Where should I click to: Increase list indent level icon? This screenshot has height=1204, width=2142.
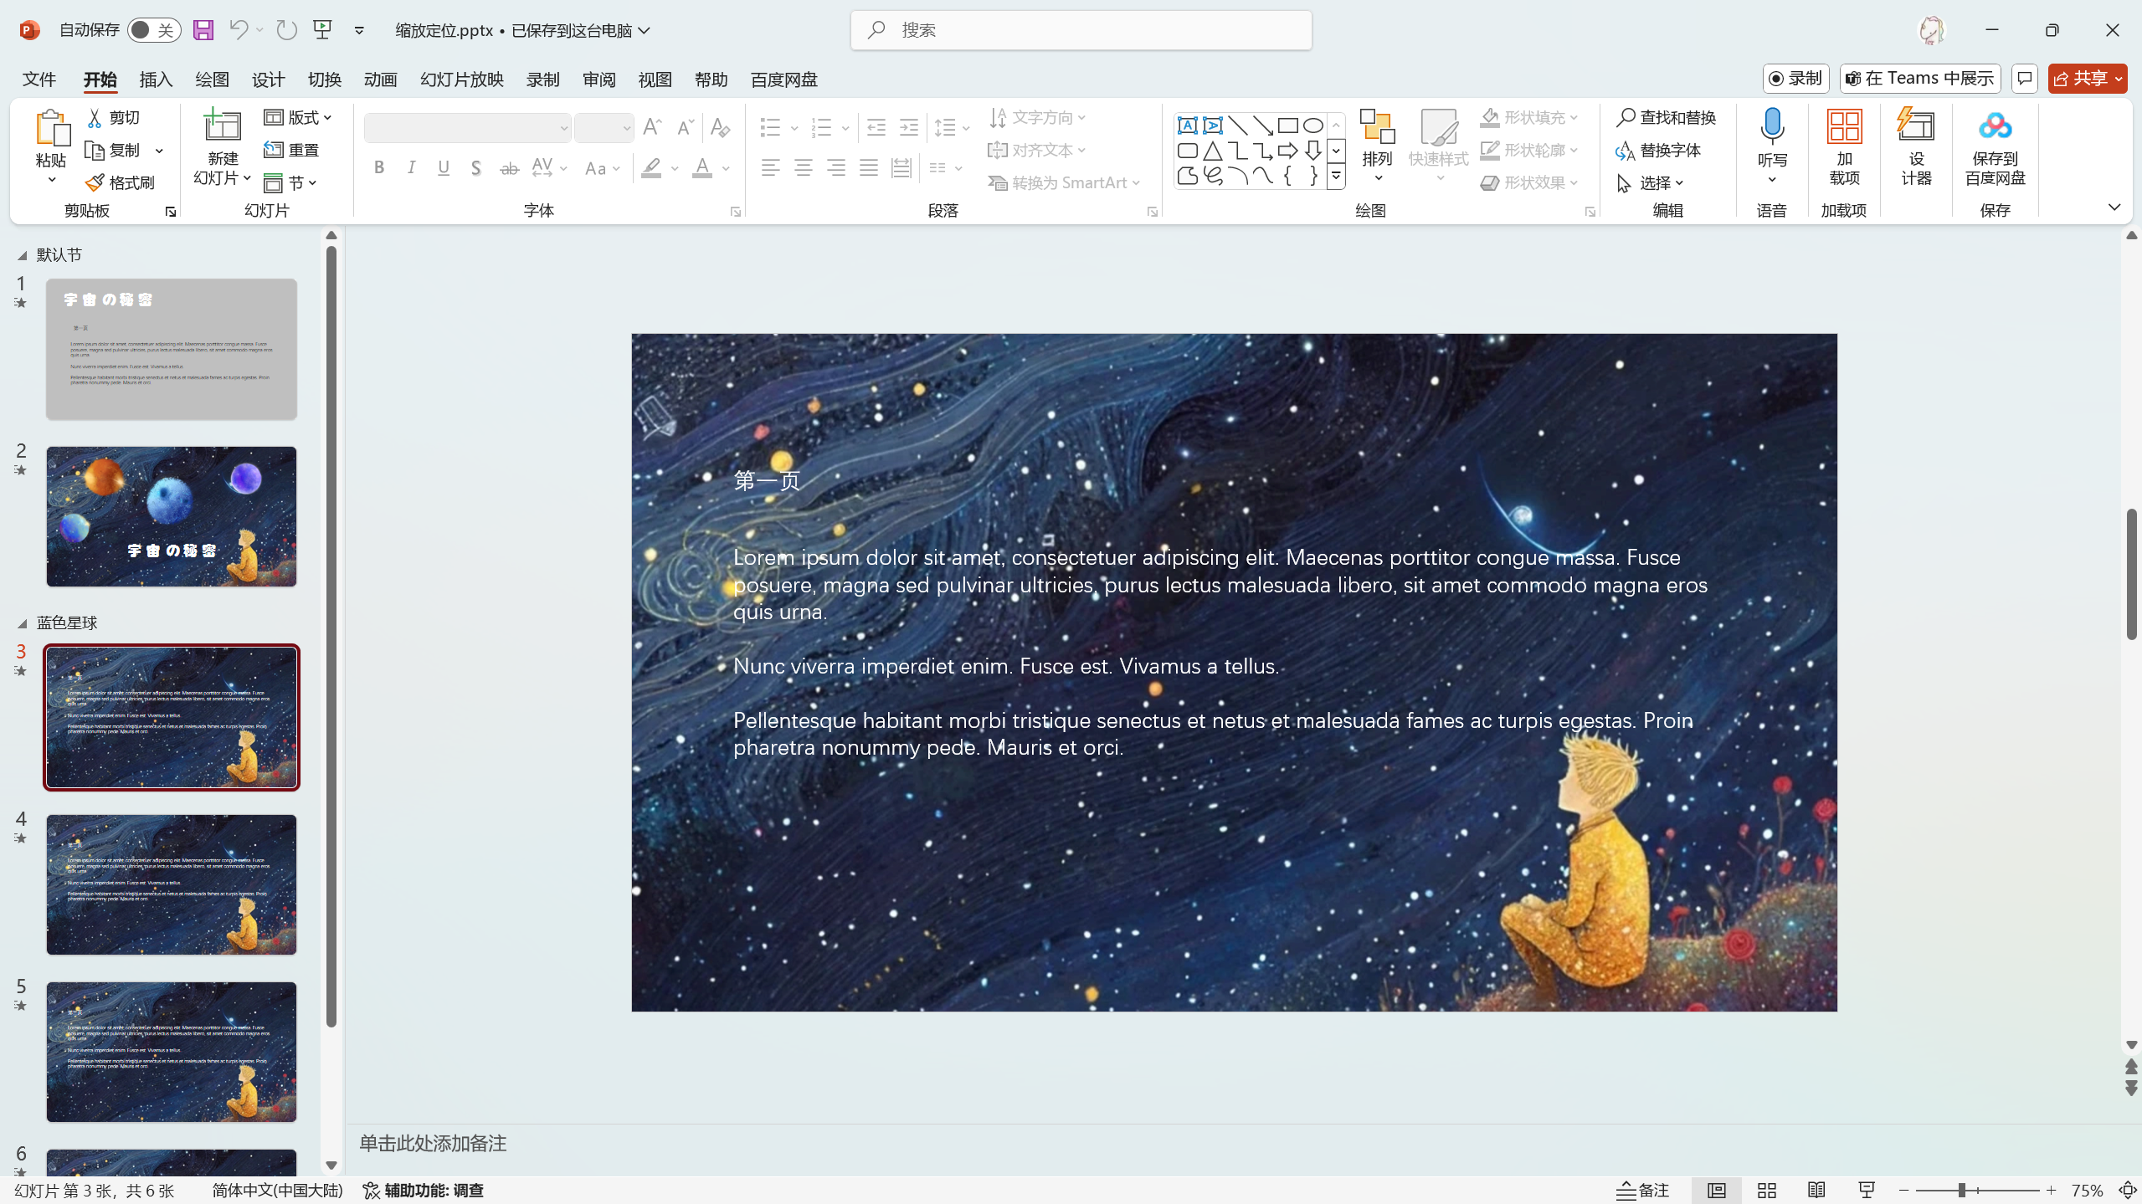coord(909,127)
